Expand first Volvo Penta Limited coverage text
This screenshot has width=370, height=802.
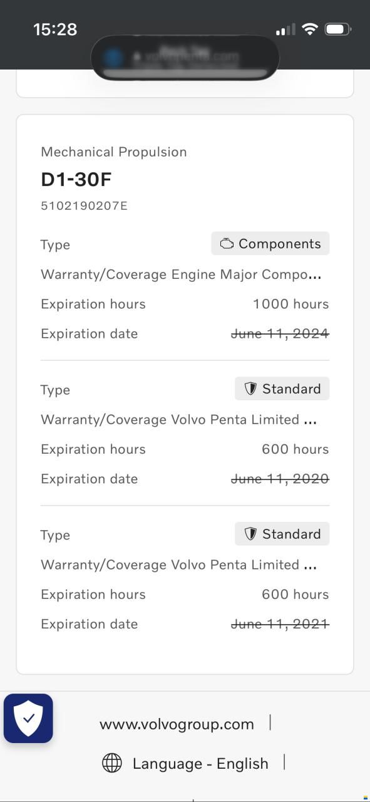point(179,420)
